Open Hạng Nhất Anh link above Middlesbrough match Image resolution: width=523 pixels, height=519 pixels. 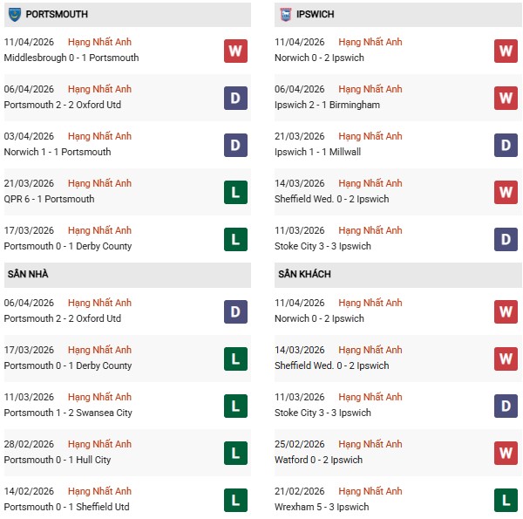(99, 42)
